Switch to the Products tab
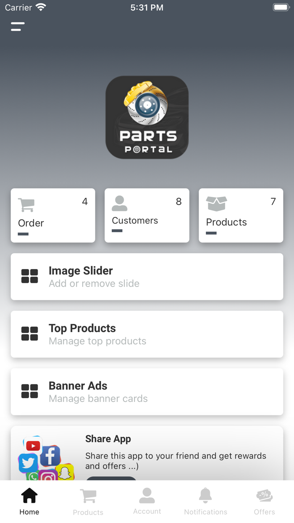294x523 pixels. point(88,500)
